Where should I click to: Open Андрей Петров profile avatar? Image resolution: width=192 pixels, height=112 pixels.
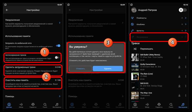click(134, 10)
